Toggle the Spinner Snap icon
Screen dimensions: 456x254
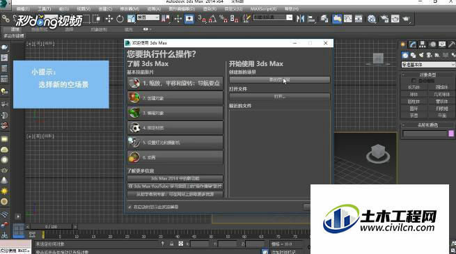(235, 19)
